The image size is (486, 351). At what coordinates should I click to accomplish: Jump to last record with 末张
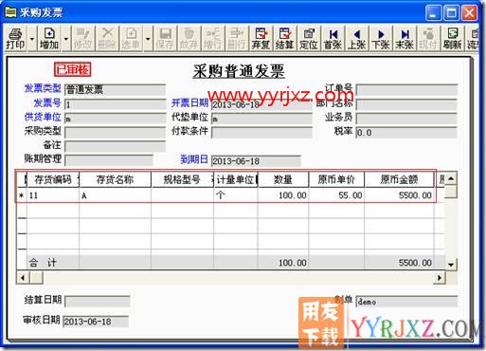pos(405,38)
